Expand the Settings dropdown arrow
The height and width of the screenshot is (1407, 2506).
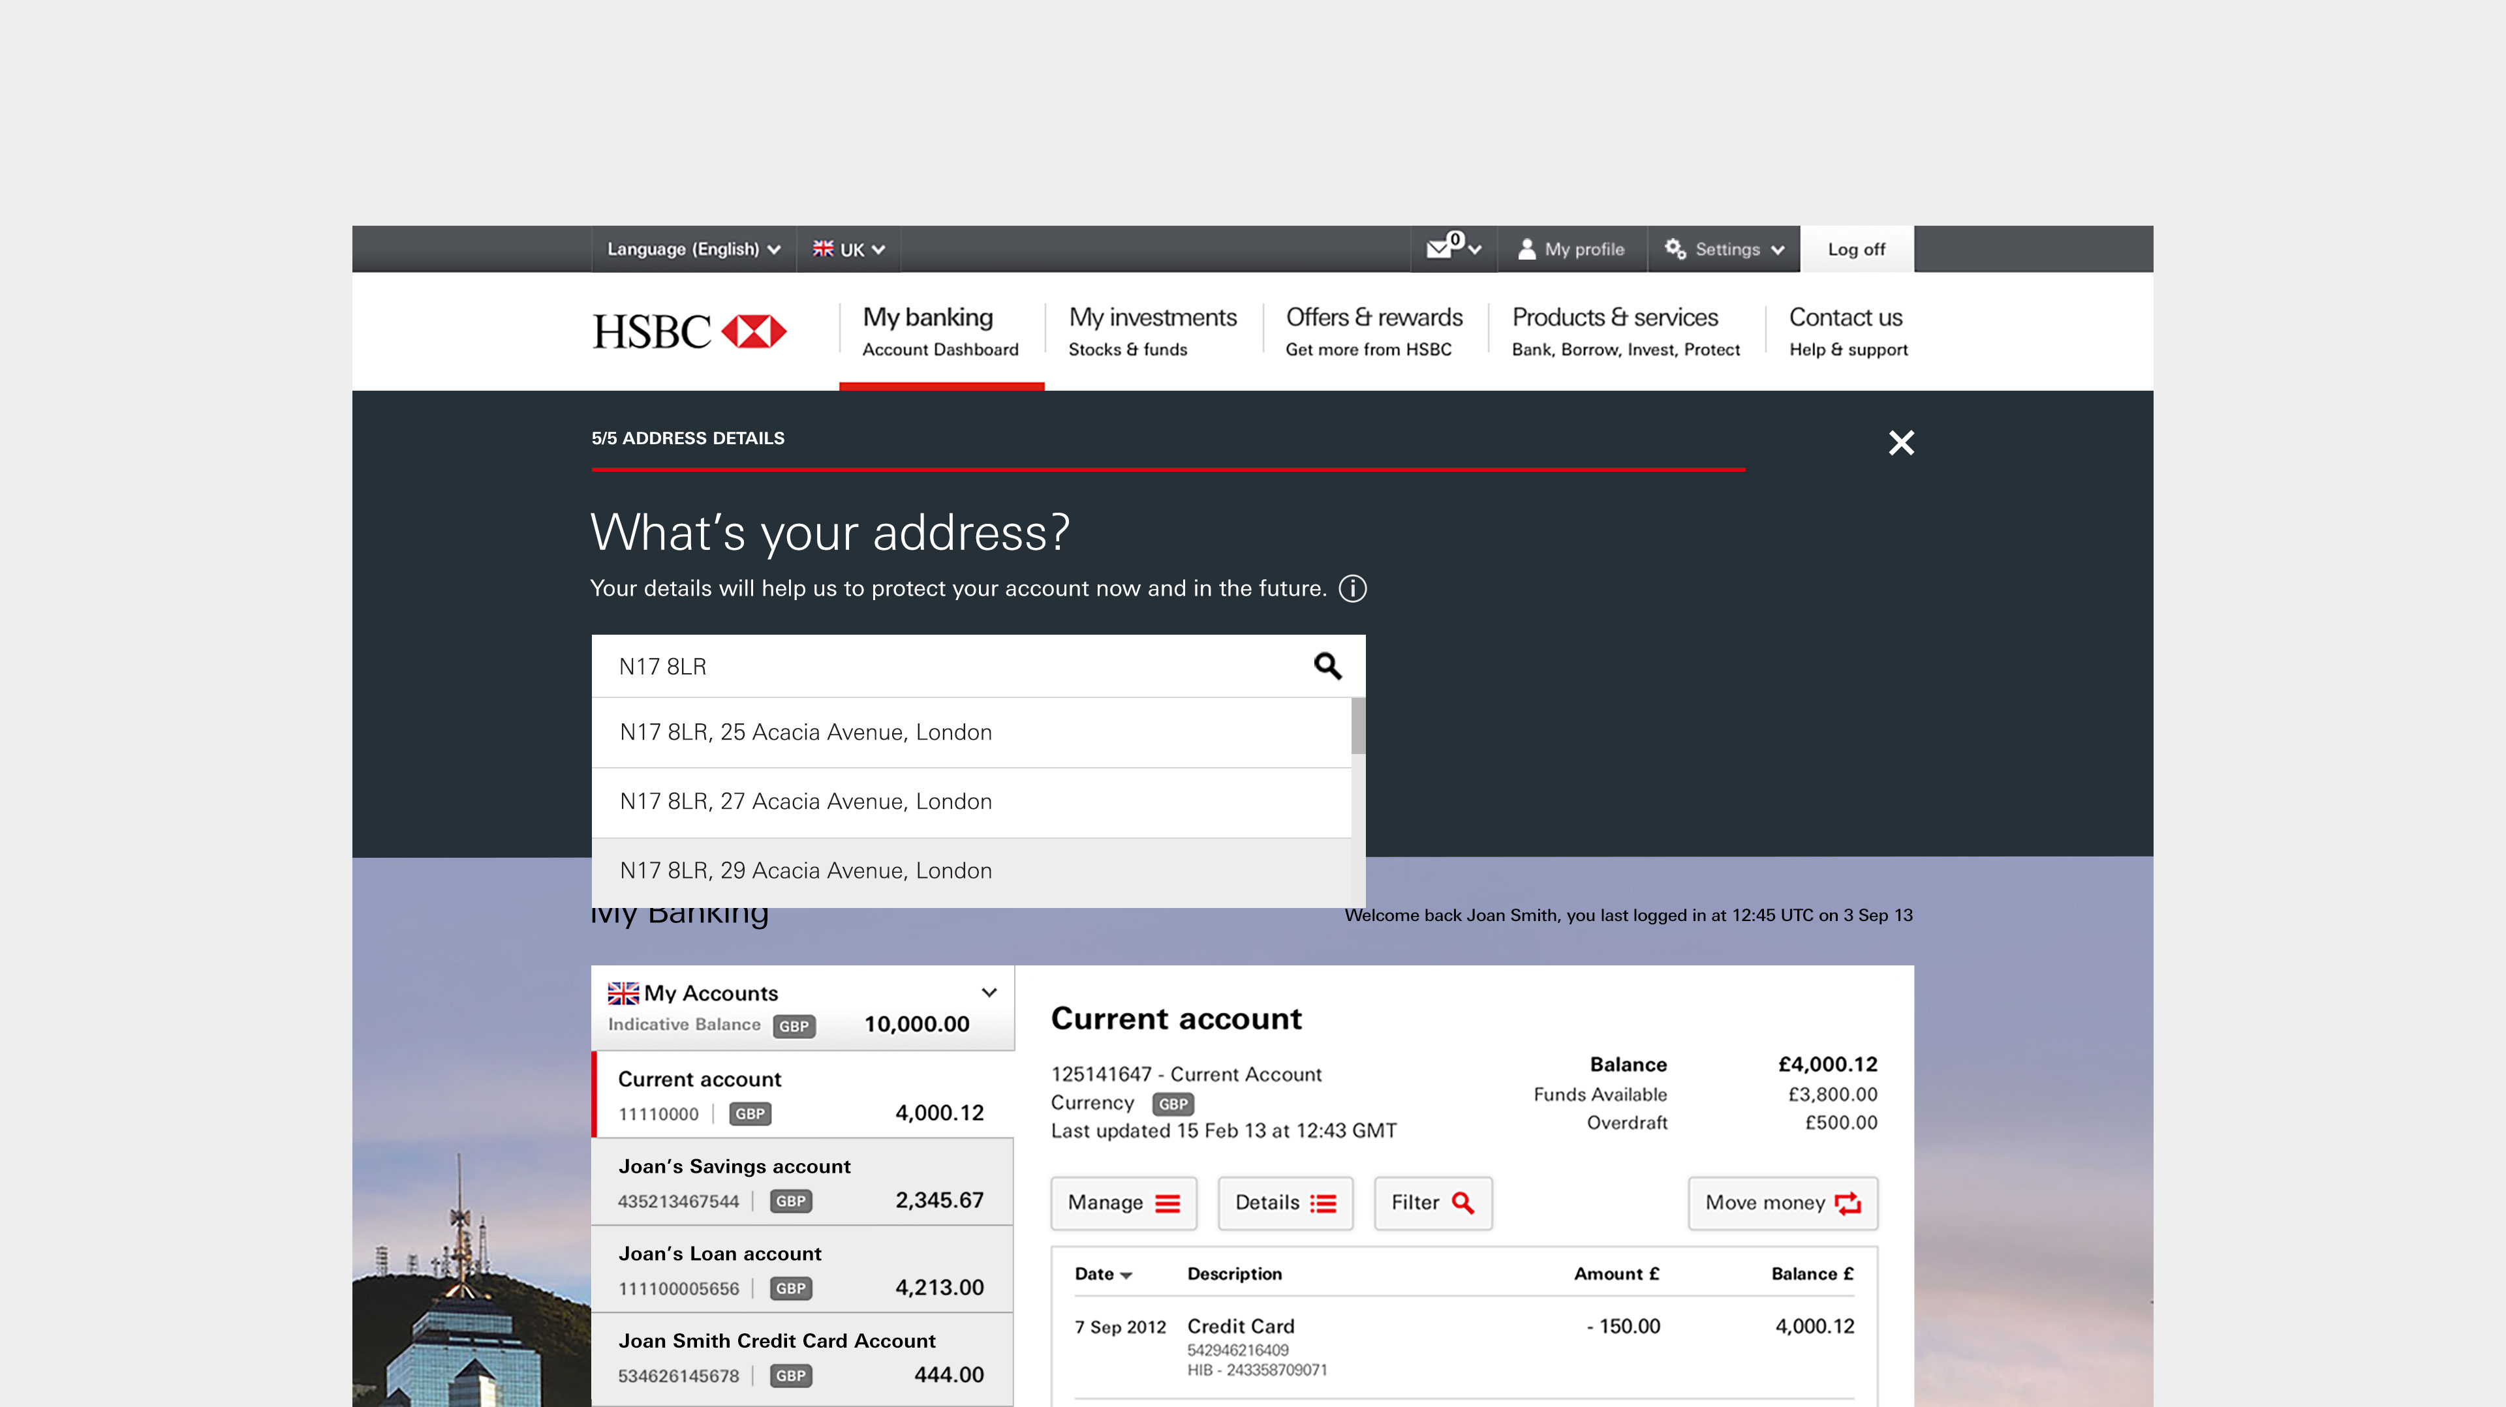coord(1778,250)
